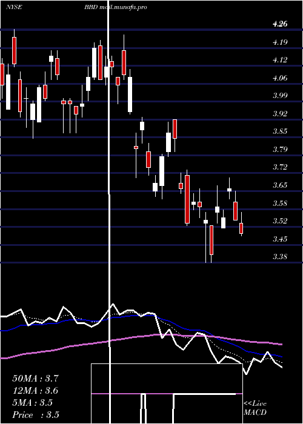Click the 12MA : 3.6 readout
Viewport: 303px width, 424px height.
pyautogui.click(x=35, y=391)
